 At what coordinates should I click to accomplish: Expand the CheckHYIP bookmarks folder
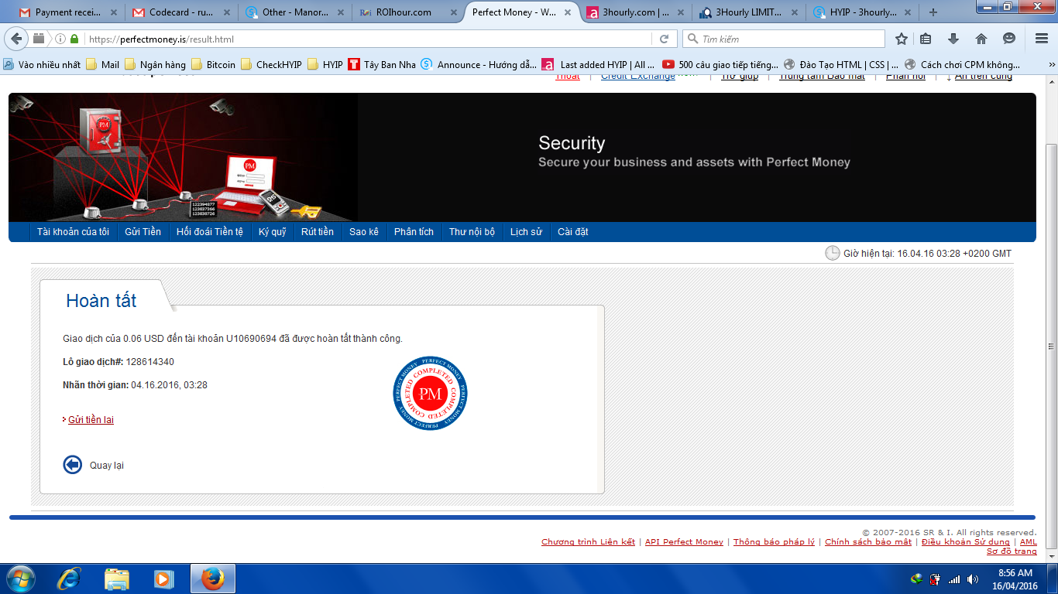[x=271, y=64]
